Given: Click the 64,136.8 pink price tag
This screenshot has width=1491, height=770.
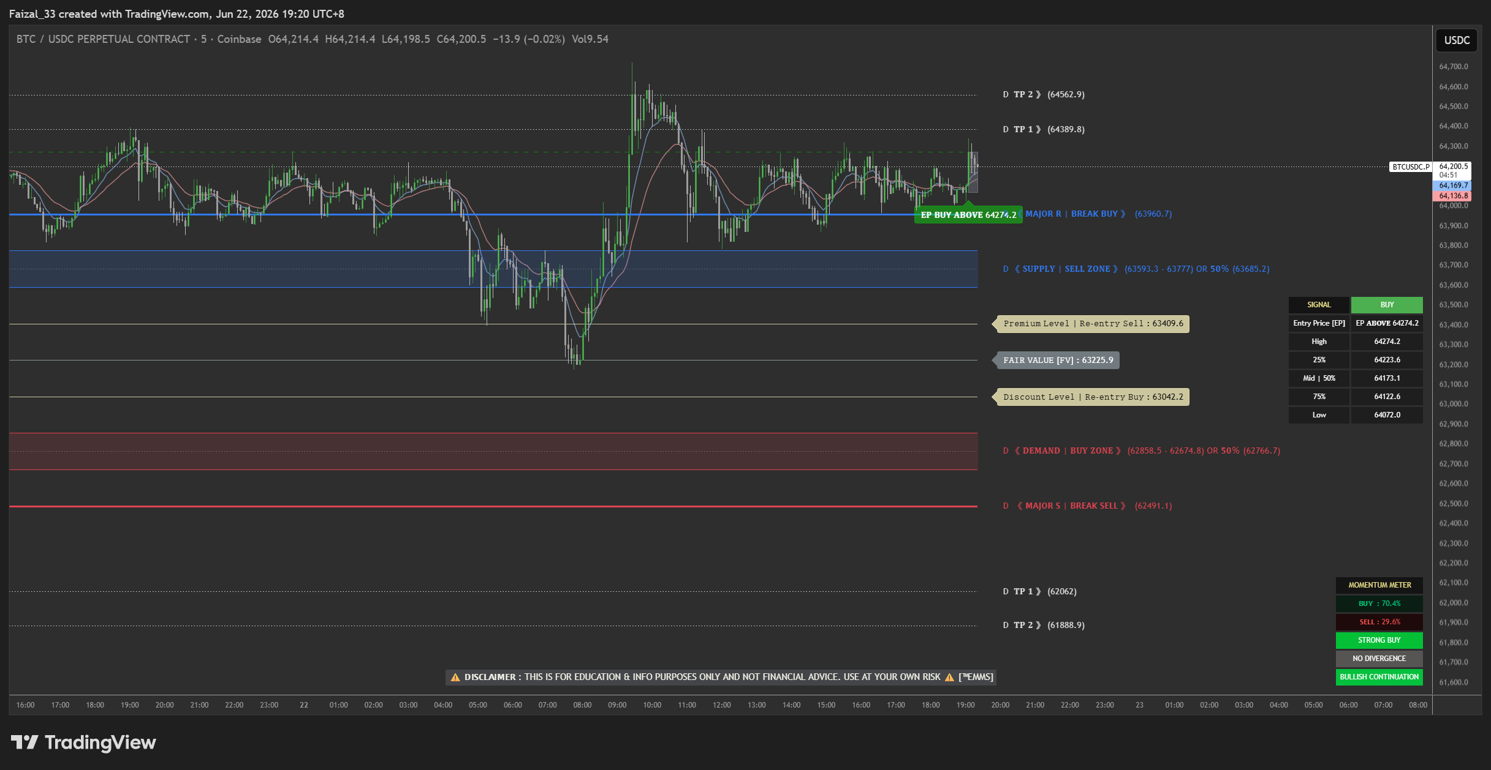Looking at the screenshot, I should point(1452,196).
